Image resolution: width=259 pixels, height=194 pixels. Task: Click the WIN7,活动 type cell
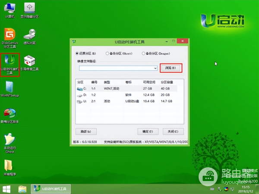click(111, 88)
